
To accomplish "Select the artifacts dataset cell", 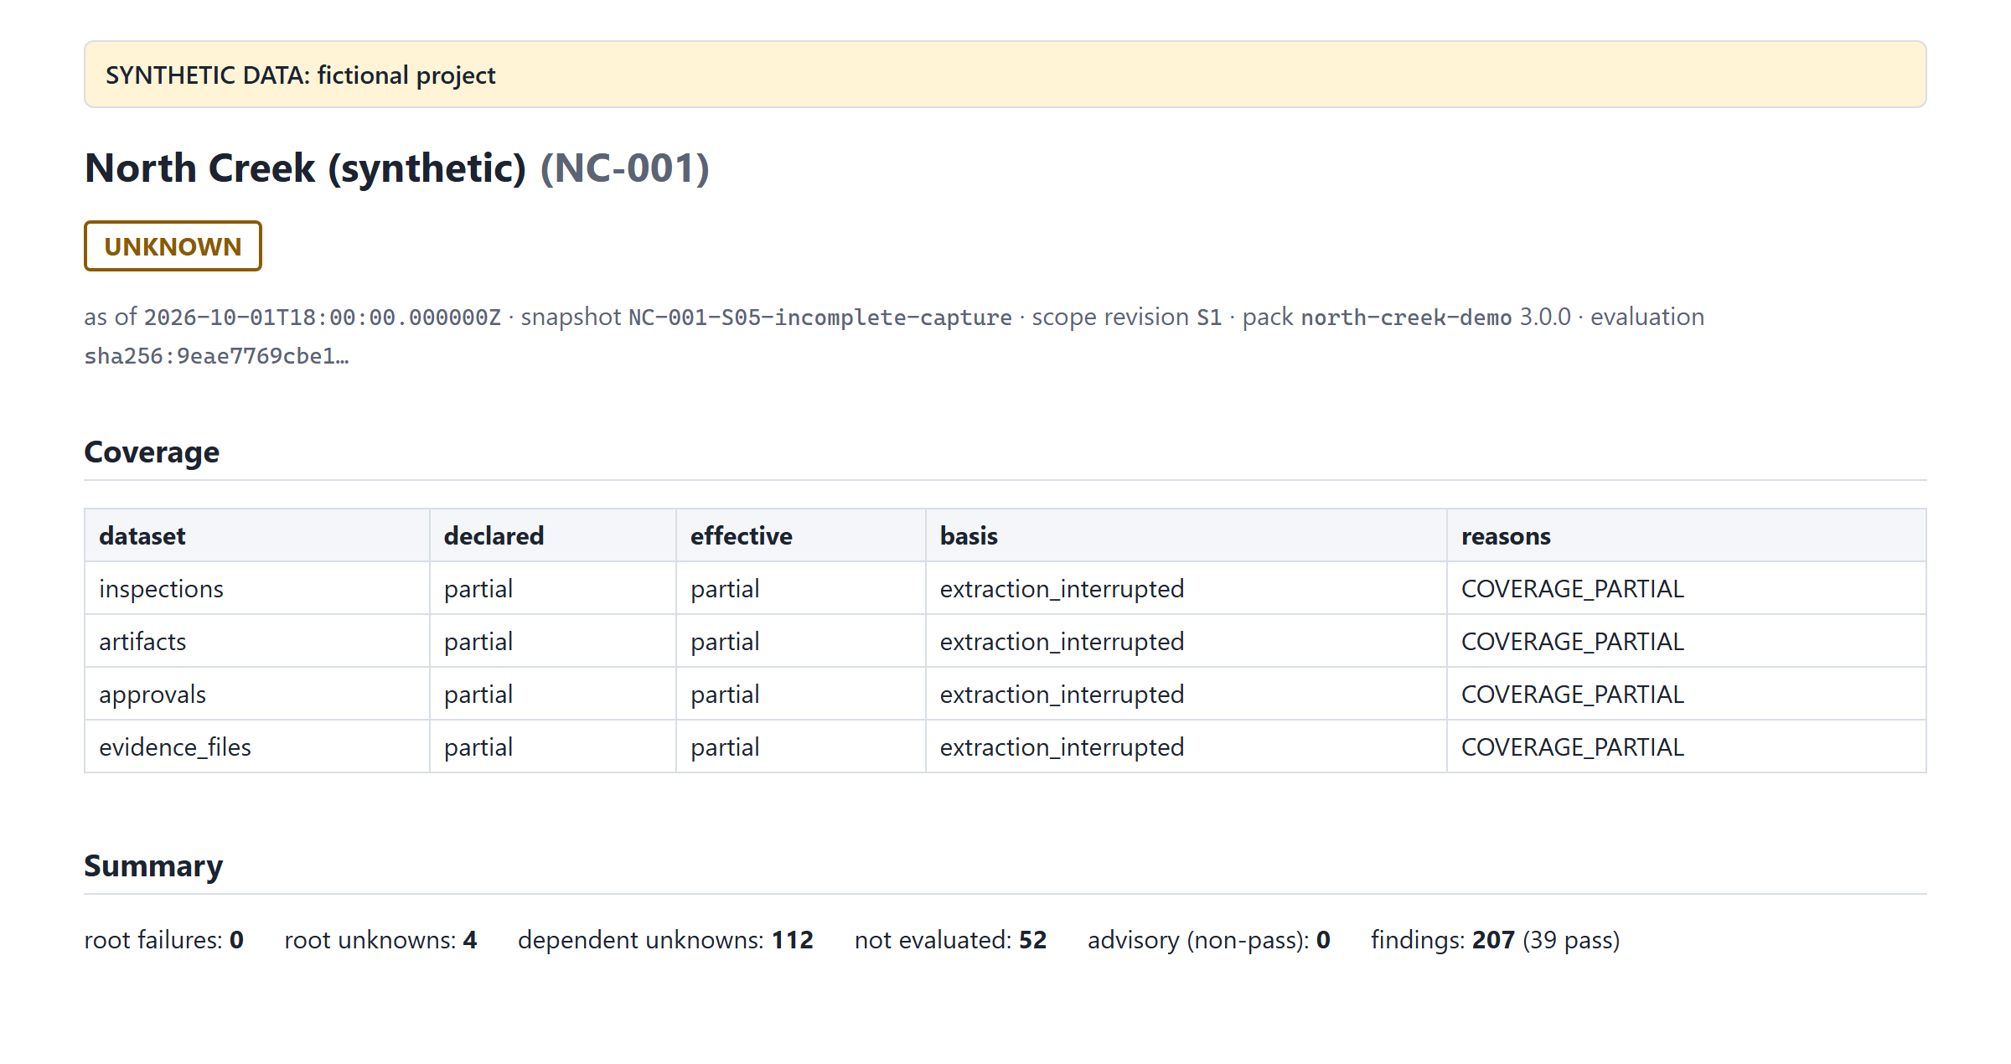I will click(256, 641).
